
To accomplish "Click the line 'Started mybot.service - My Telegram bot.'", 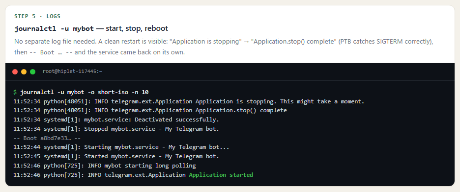I will (116, 156).
